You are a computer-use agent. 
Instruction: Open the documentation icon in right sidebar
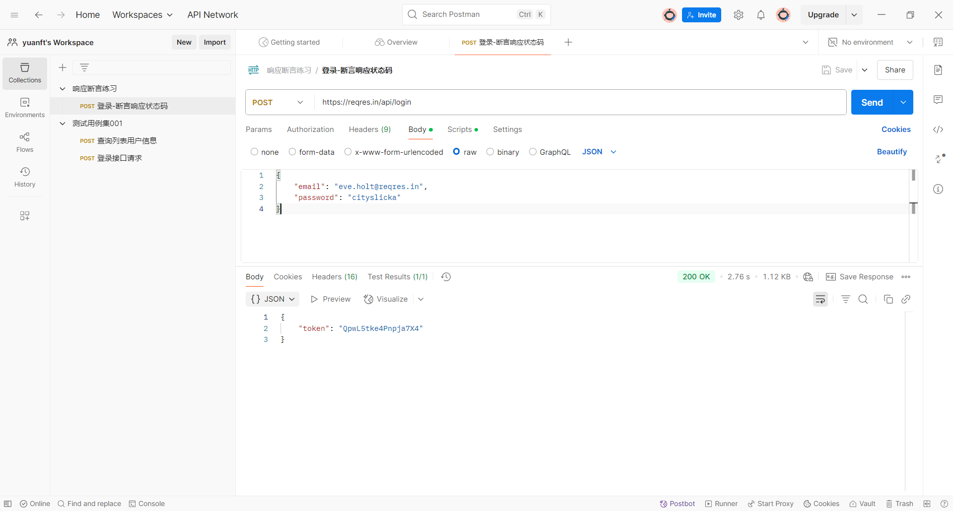point(938,70)
